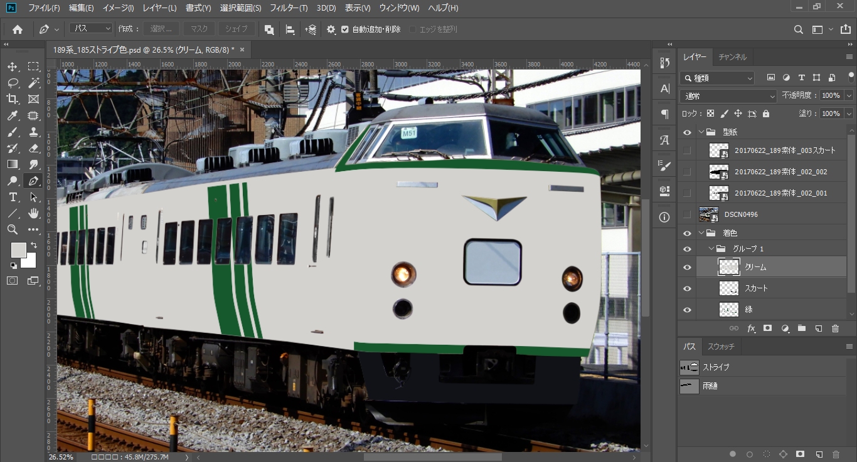The image size is (857, 462).
Task: Click the create new layer icon
Action: click(818, 328)
